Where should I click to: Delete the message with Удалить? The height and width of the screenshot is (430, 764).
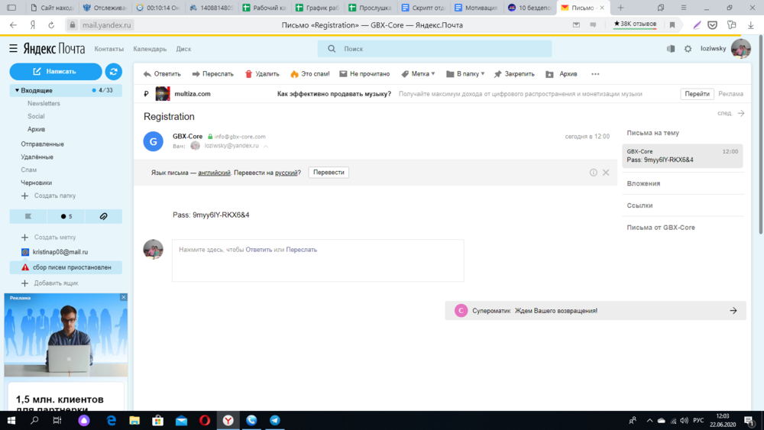pos(262,74)
